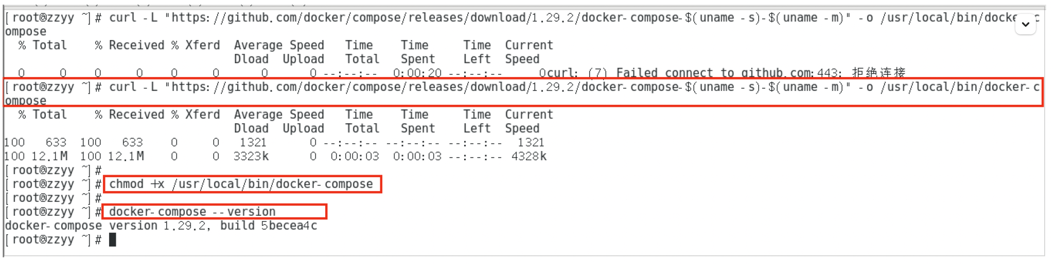1057x264 pixels.
Task: Click the blinking cursor block at the last prompt
Action: pyautogui.click(x=113, y=240)
